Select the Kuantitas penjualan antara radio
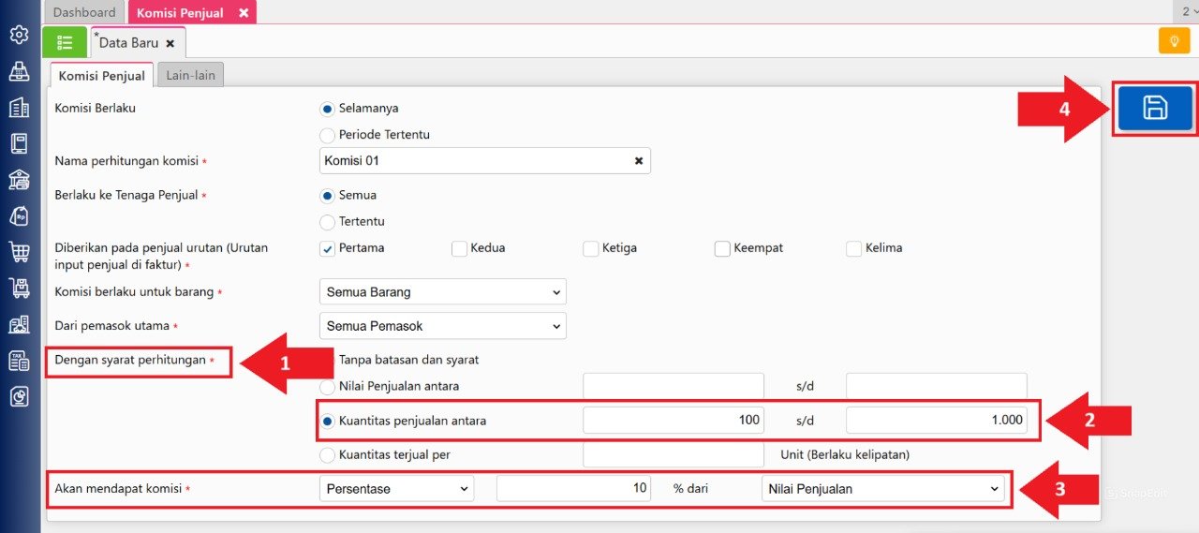Screen dimensions: 1199x533 (x=327, y=422)
